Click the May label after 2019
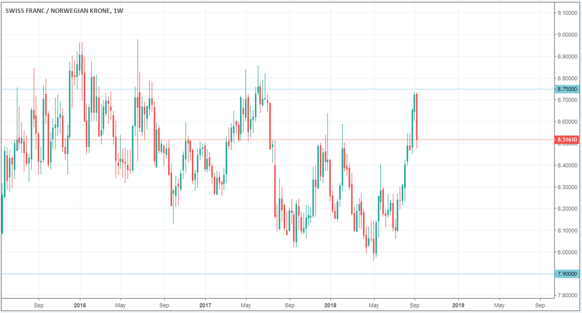The height and width of the screenshot is (313, 582). [499, 305]
